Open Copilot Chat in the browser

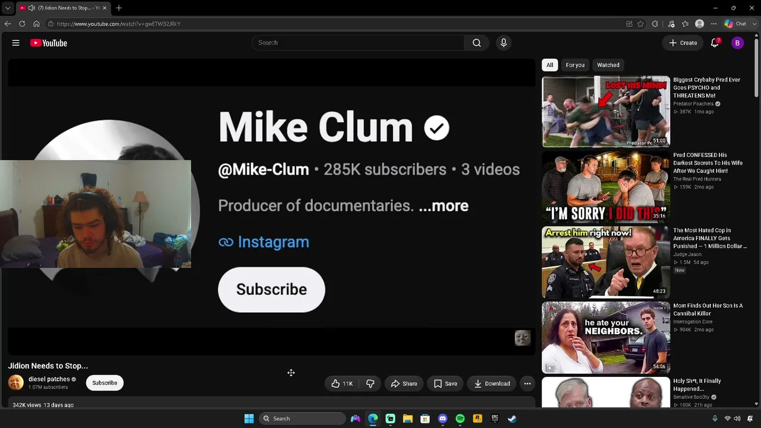click(735, 24)
